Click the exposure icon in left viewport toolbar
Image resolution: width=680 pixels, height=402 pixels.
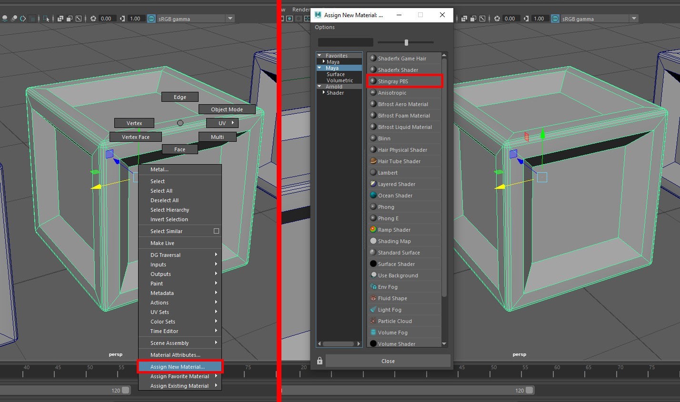click(x=93, y=19)
